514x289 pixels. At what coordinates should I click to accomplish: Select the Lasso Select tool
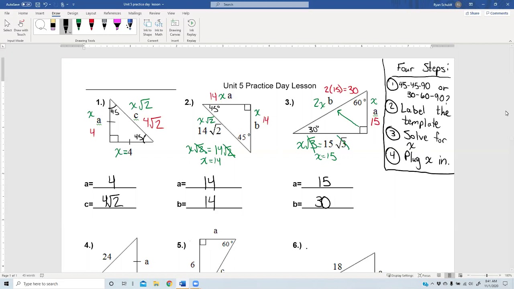coord(40,26)
